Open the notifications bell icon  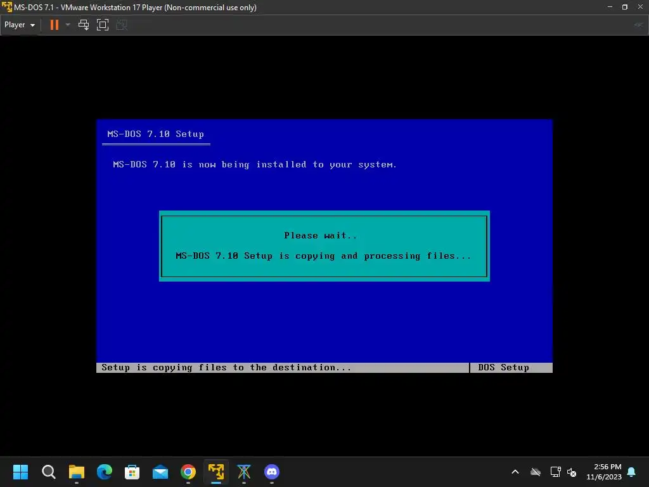pyautogui.click(x=631, y=472)
